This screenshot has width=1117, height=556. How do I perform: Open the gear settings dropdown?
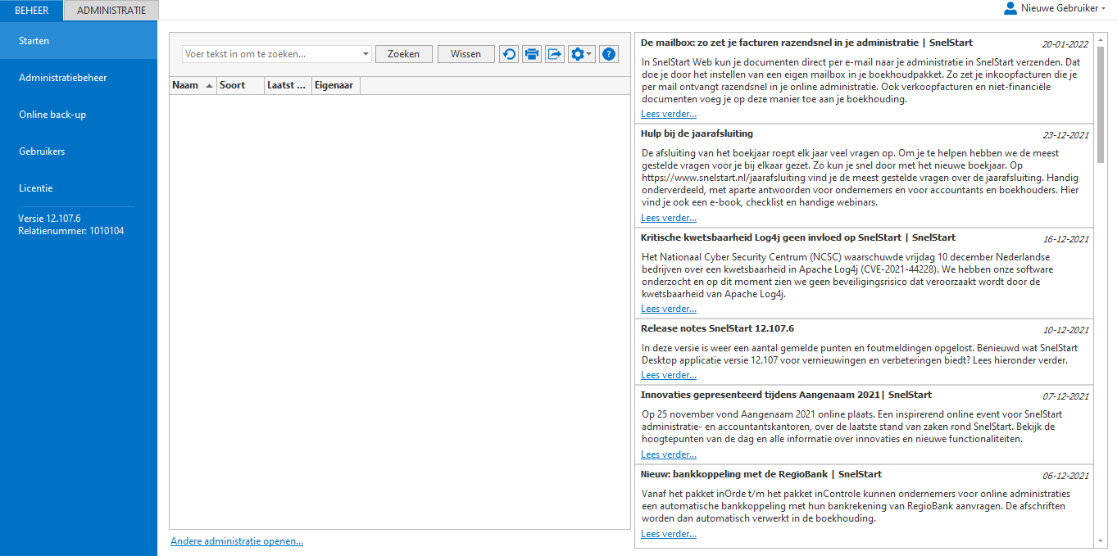[x=582, y=54]
